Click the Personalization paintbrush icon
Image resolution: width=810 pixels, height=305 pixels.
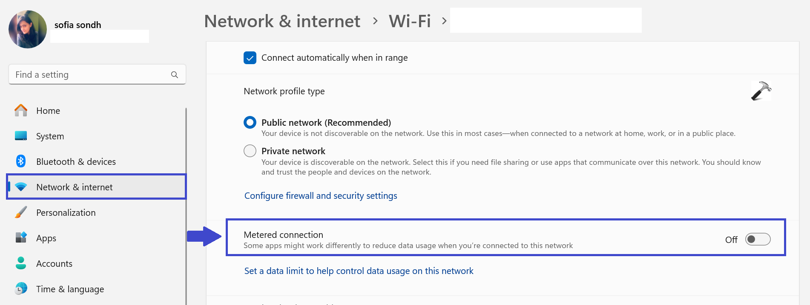[x=21, y=212]
